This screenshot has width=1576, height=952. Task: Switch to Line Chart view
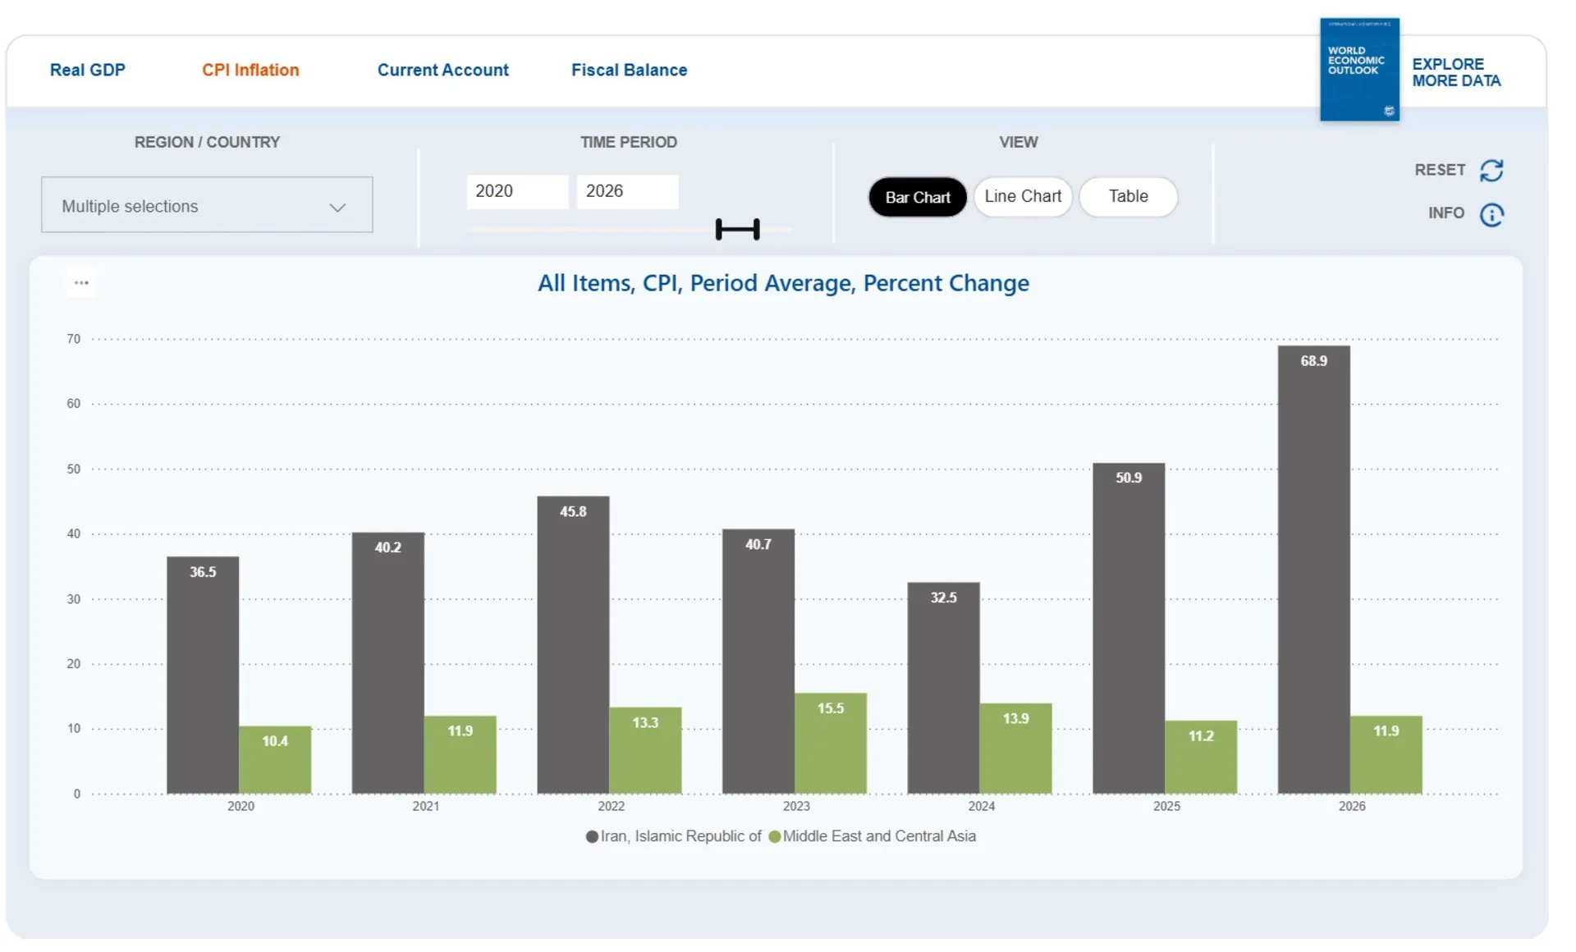pos(1022,197)
